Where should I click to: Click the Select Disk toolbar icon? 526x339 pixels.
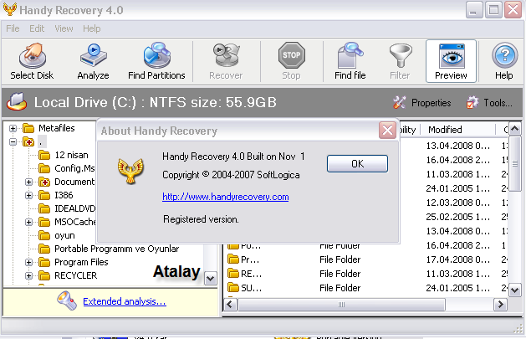point(32,56)
